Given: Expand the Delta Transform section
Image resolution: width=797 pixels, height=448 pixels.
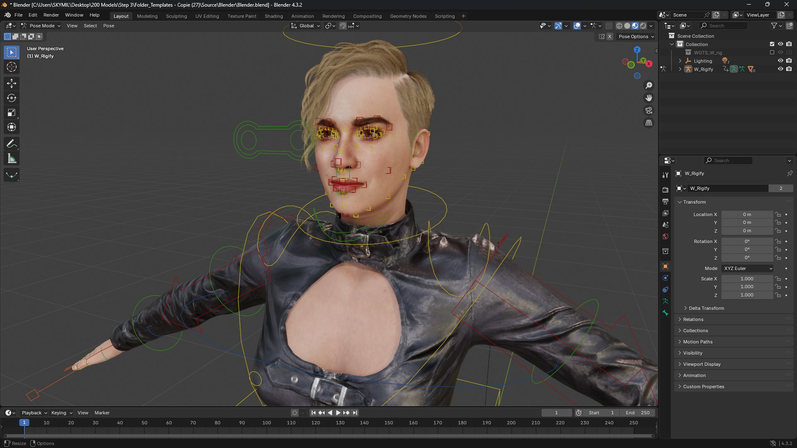Looking at the screenshot, I should click(706, 308).
